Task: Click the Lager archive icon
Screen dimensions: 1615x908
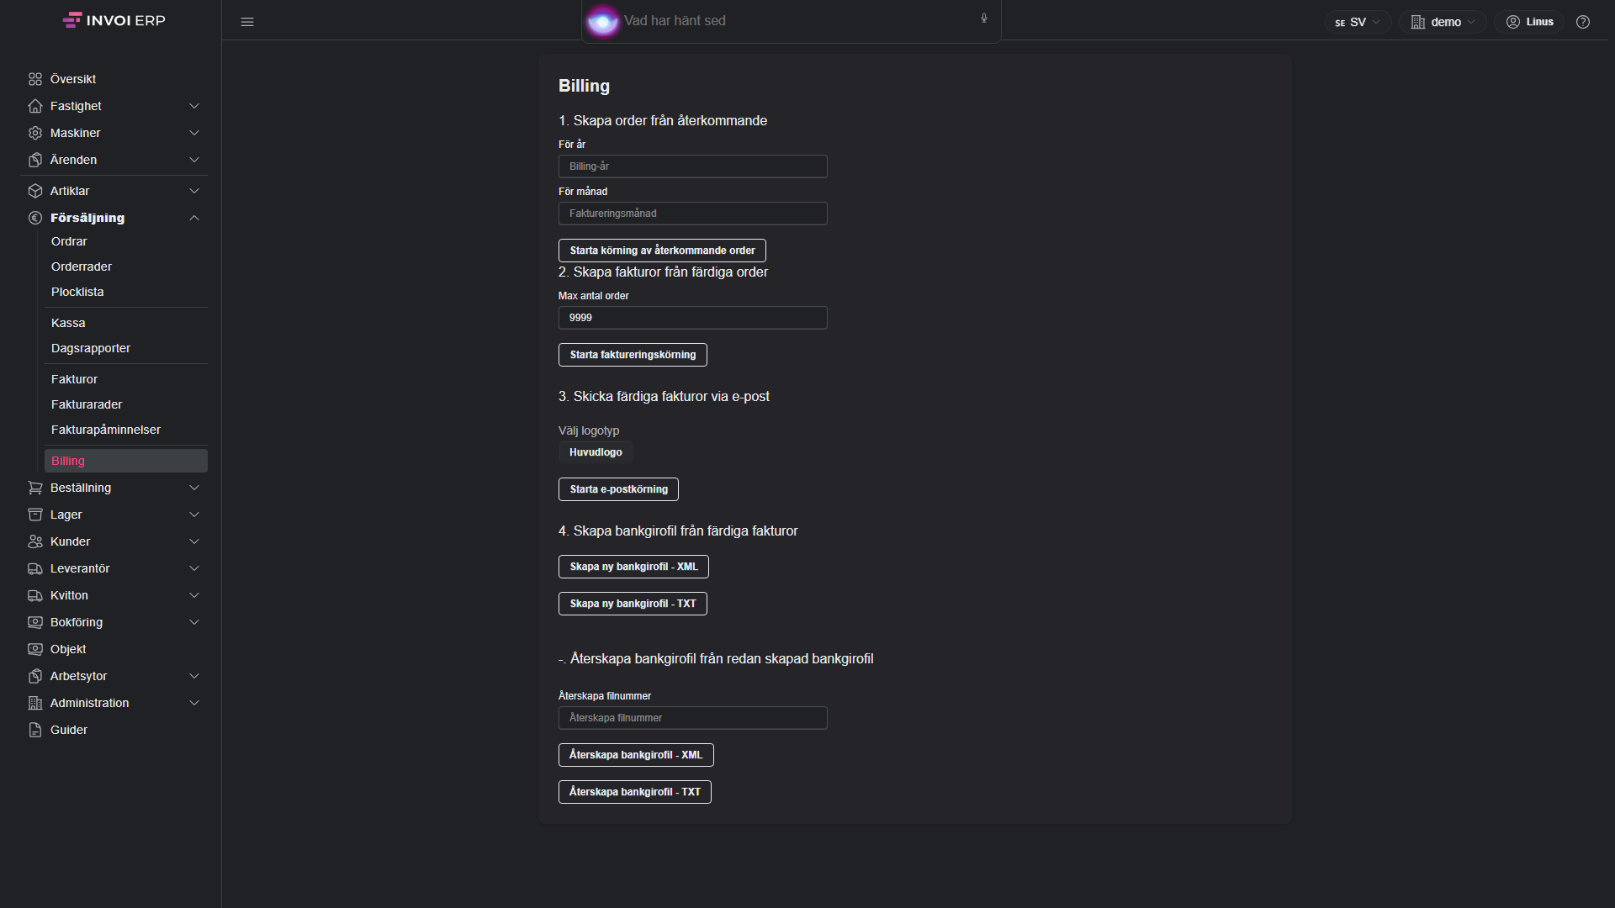Action: 35,515
